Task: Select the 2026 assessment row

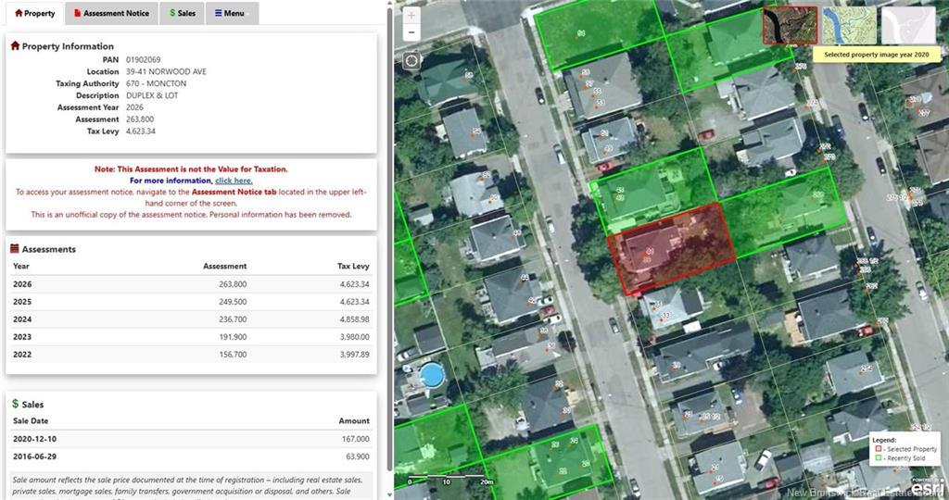Action: pos(191,284)
